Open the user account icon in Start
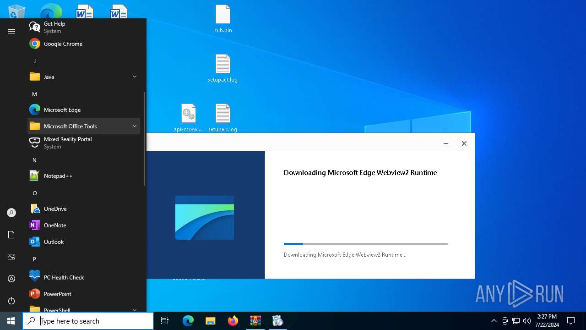 coord(11,213)
